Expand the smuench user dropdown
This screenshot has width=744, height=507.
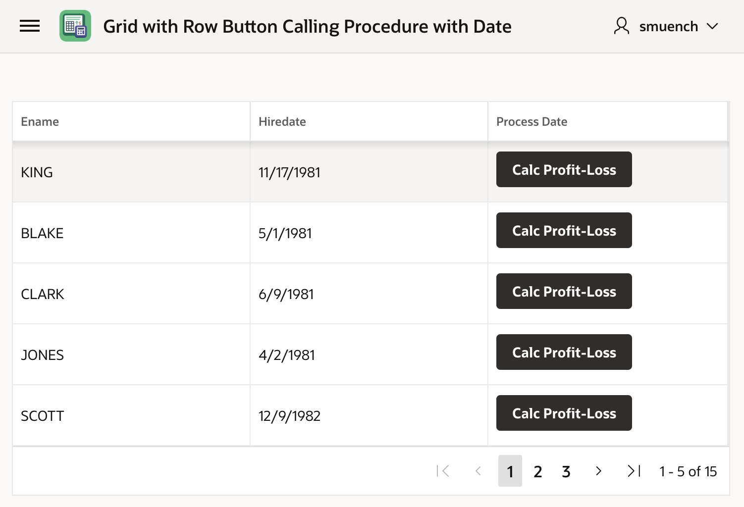click(x=712, y=26)
